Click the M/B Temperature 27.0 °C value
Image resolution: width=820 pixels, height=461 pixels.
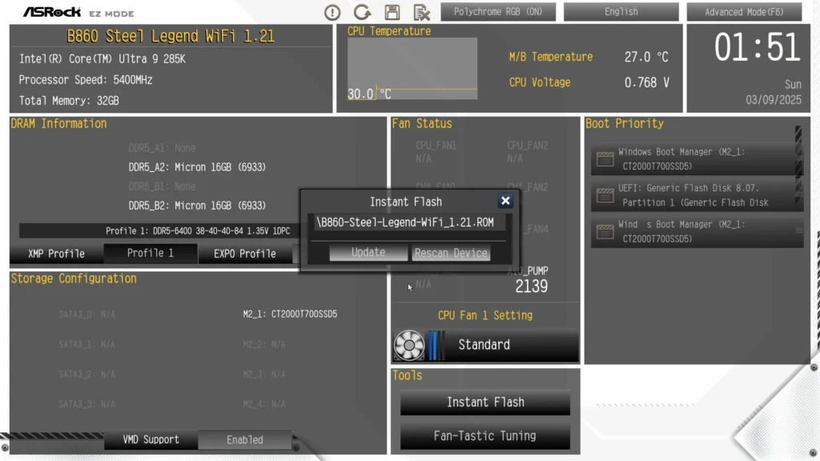click(646, 57)
